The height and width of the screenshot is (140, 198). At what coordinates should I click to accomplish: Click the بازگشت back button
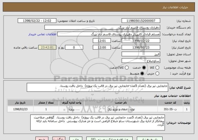(x=59, y=138)
